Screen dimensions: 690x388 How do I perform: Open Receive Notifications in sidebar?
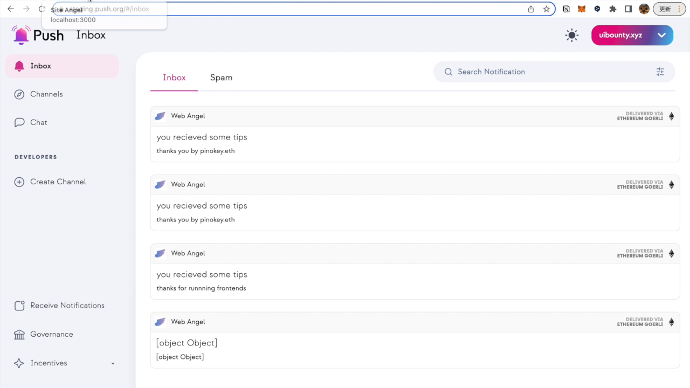click(62, 306)
